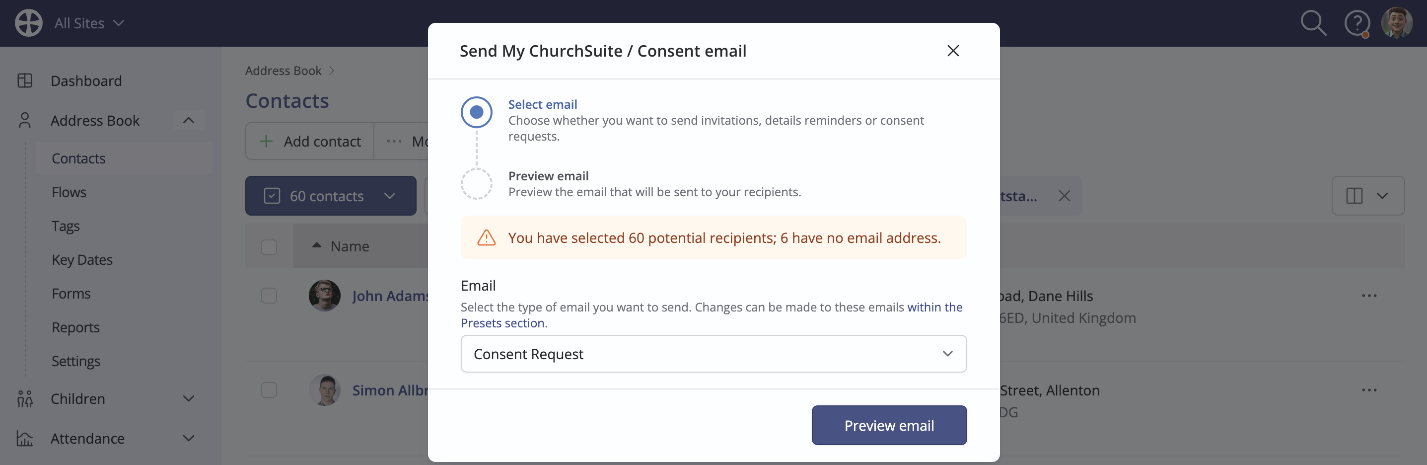Click the Preview email button
This screenshot has width=1427, height=465.
889,425
